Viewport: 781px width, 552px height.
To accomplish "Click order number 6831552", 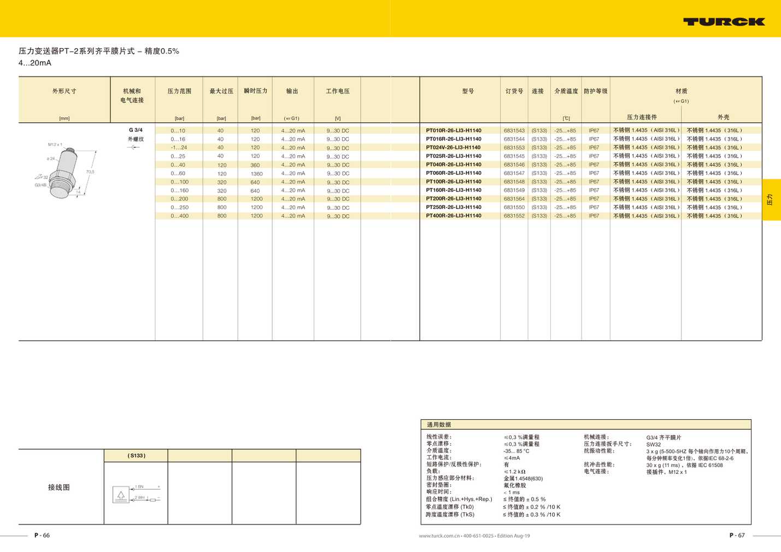I will [514, 216].
